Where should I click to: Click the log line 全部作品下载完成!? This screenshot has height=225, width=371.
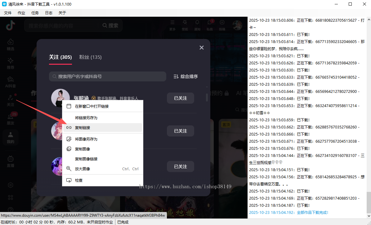click(x=289, y=213)
